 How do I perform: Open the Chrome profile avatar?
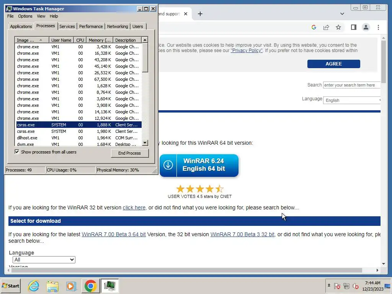tap(366, 27)
